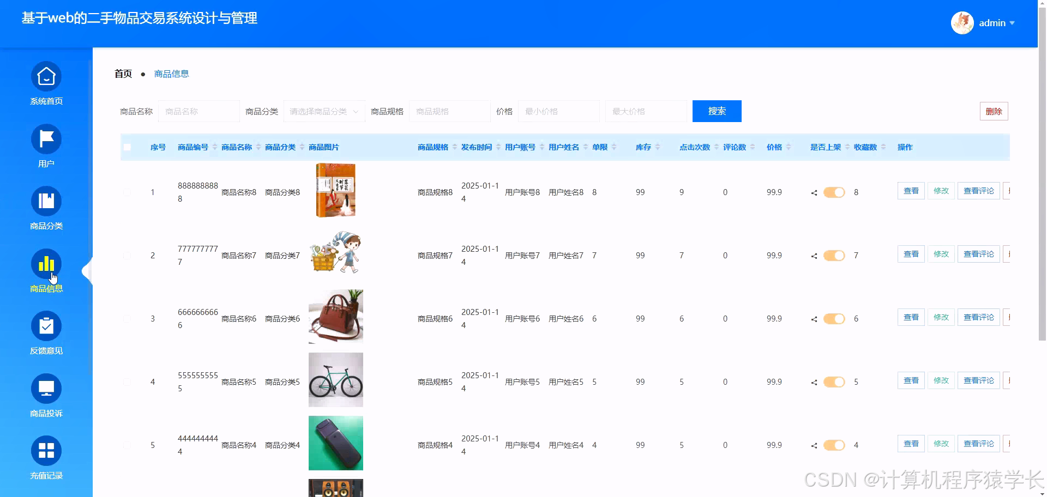Image resolution: width=1047 pixels, height=497 pixels.
Task: Open the handbag thumbnail for 商品名称6
Action: (x=336, y=317)
